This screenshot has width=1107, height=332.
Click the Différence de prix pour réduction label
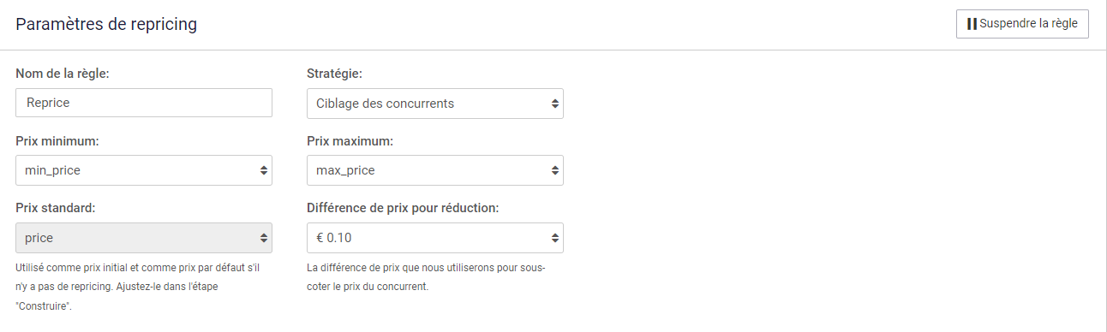click(403, 207)
